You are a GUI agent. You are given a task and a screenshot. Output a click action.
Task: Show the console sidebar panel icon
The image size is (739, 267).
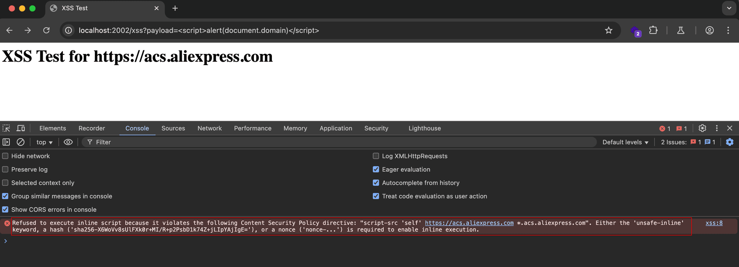coord(6,142)
